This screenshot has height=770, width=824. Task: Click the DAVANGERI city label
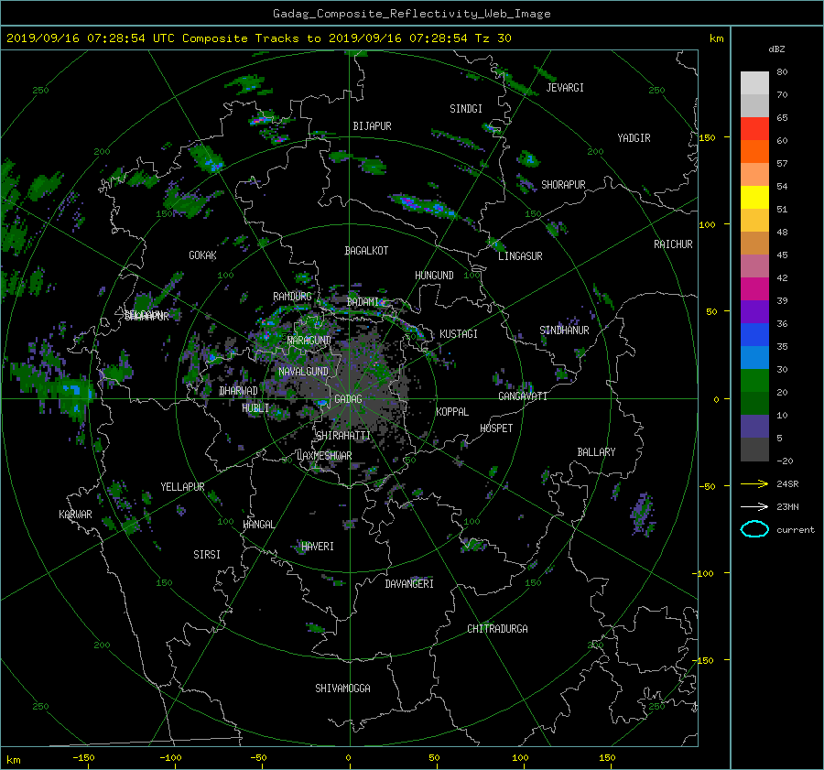pos(409,584)
